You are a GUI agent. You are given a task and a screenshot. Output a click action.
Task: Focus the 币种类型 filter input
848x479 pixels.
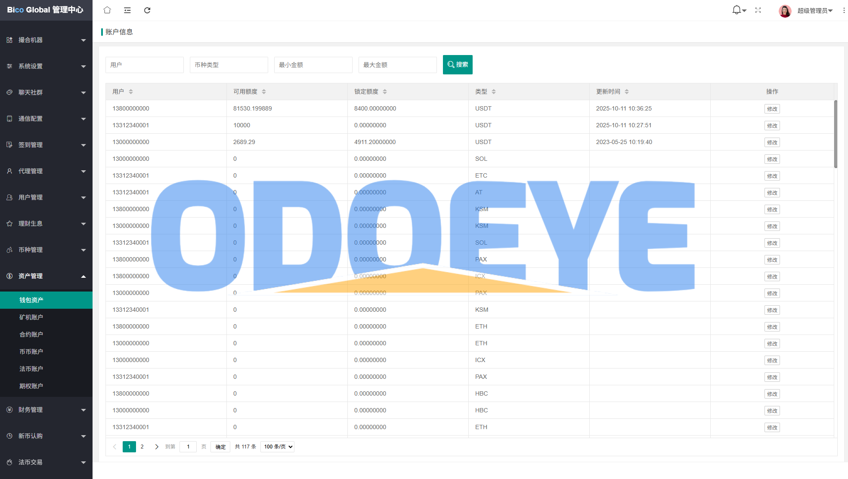(x=229, y=65)
